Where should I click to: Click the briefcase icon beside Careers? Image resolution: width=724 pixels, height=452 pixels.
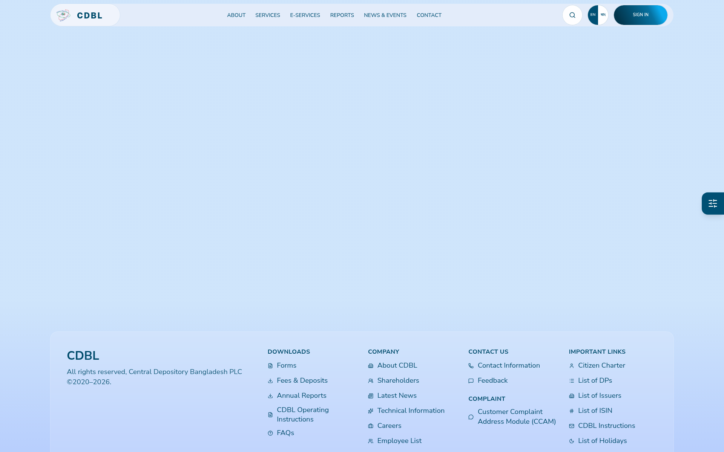[371, 426]
